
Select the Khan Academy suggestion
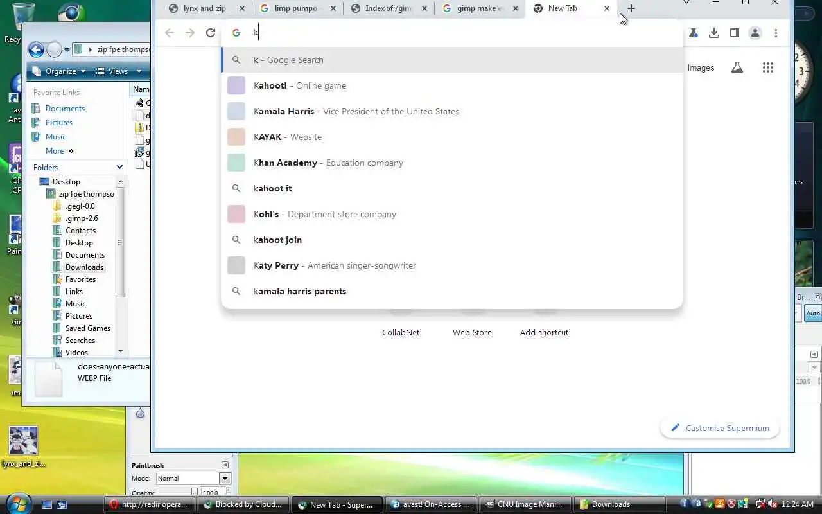click(x=452, y=163)
